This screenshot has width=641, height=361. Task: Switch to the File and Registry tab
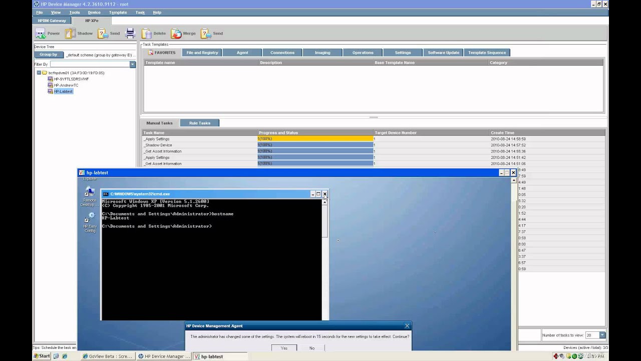point(202,53)
